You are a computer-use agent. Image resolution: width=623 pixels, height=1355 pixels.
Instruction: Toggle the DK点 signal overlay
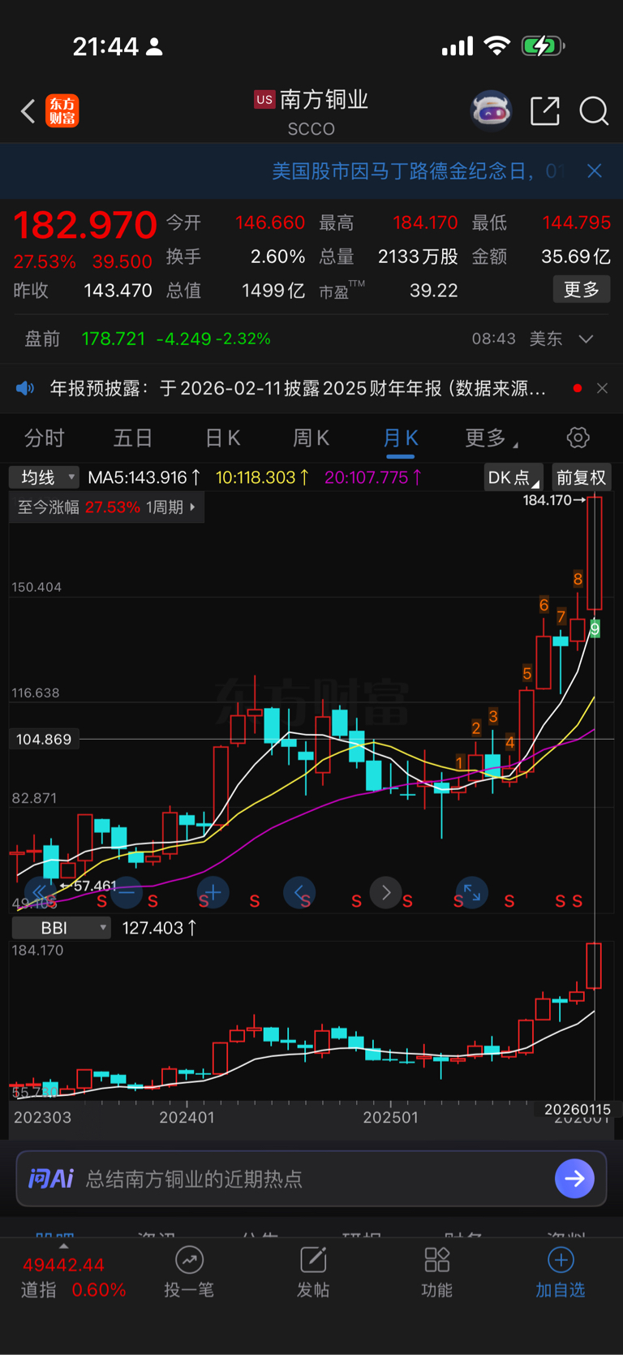tap(513, 477)
